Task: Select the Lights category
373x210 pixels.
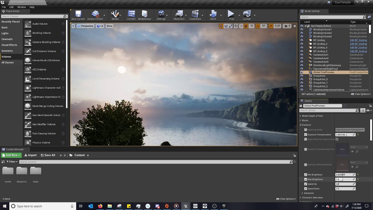Action: pos(5,33)
